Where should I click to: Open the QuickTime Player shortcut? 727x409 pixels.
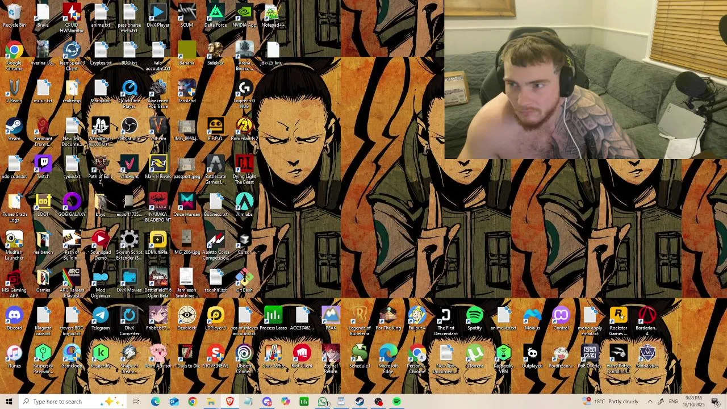129,94
